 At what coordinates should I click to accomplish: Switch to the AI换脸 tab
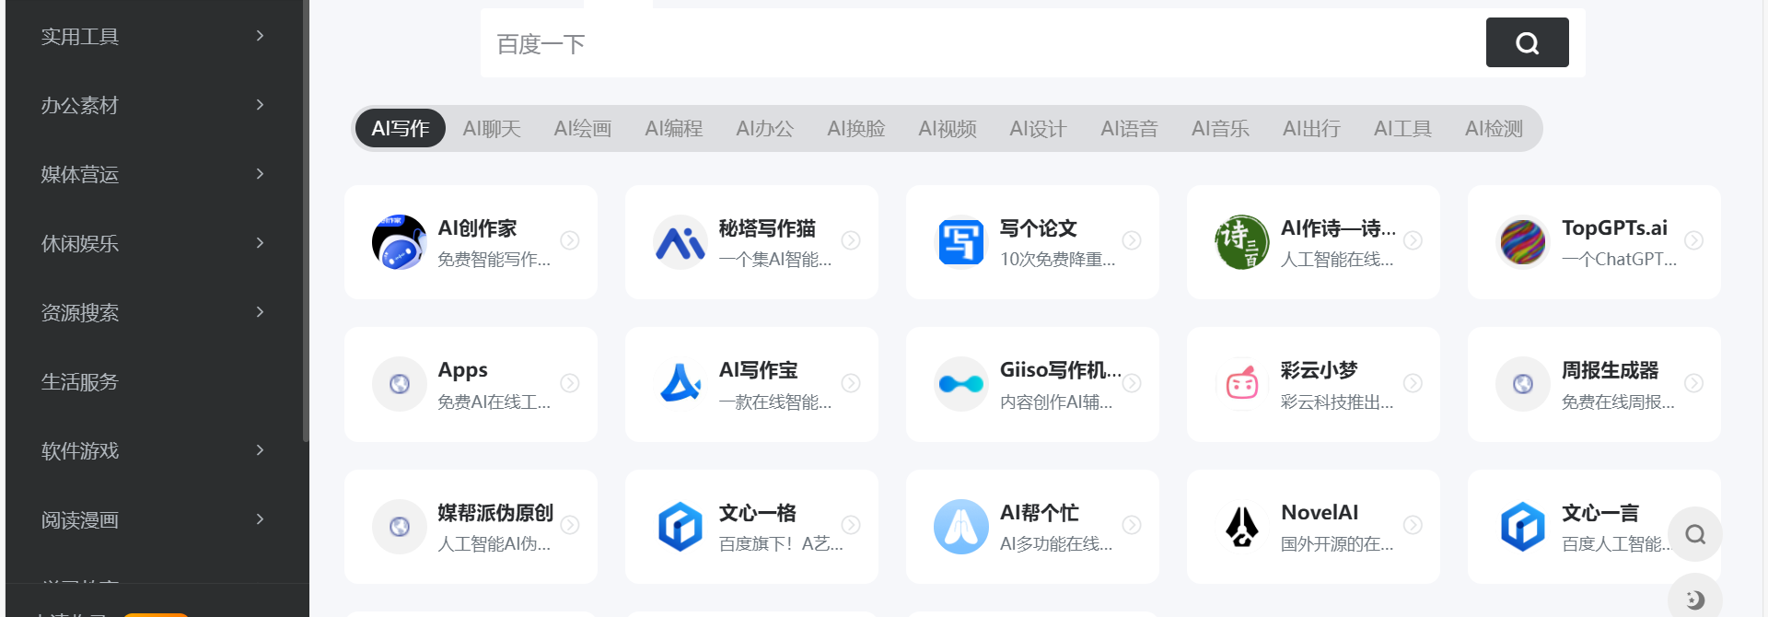coord(856,128)
